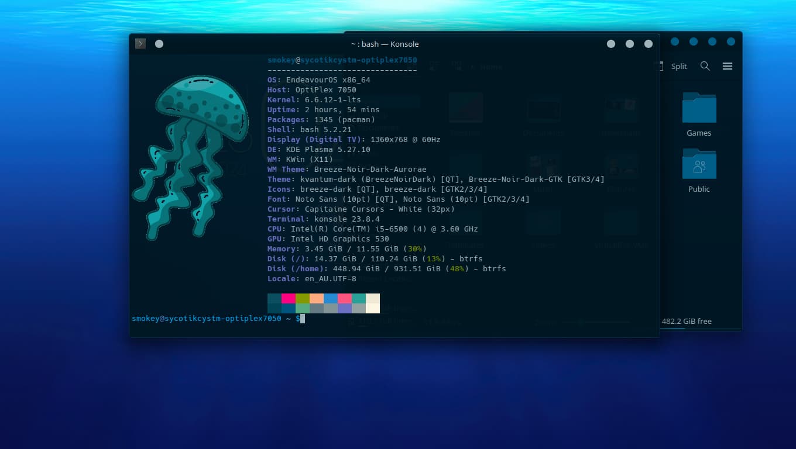Click the '~ : bash — Konsole' title bar

point(385,44)
